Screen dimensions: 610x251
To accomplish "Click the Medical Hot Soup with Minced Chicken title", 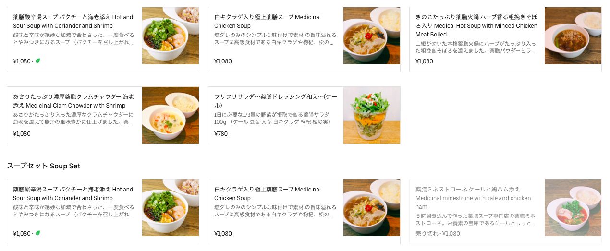I will pos(476,25).
